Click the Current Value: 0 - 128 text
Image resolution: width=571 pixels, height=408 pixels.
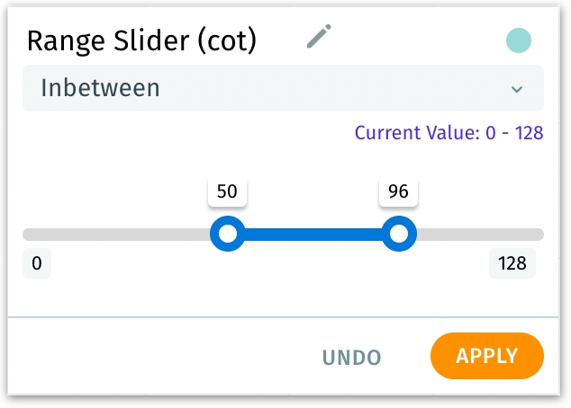pyautogui.click(x=449, y=133)
